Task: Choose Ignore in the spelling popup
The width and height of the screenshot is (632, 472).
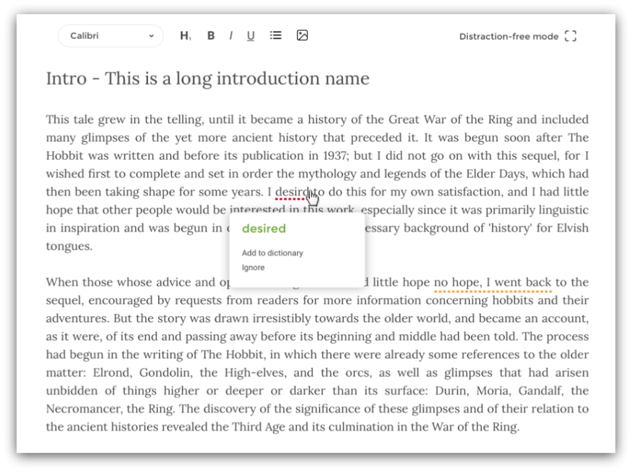Action: [253, 268]
